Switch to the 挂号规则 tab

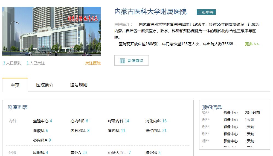(x=79, y=85)
